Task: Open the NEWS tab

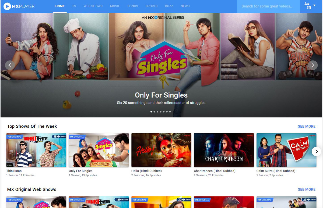Action: [x=185, y=6]
